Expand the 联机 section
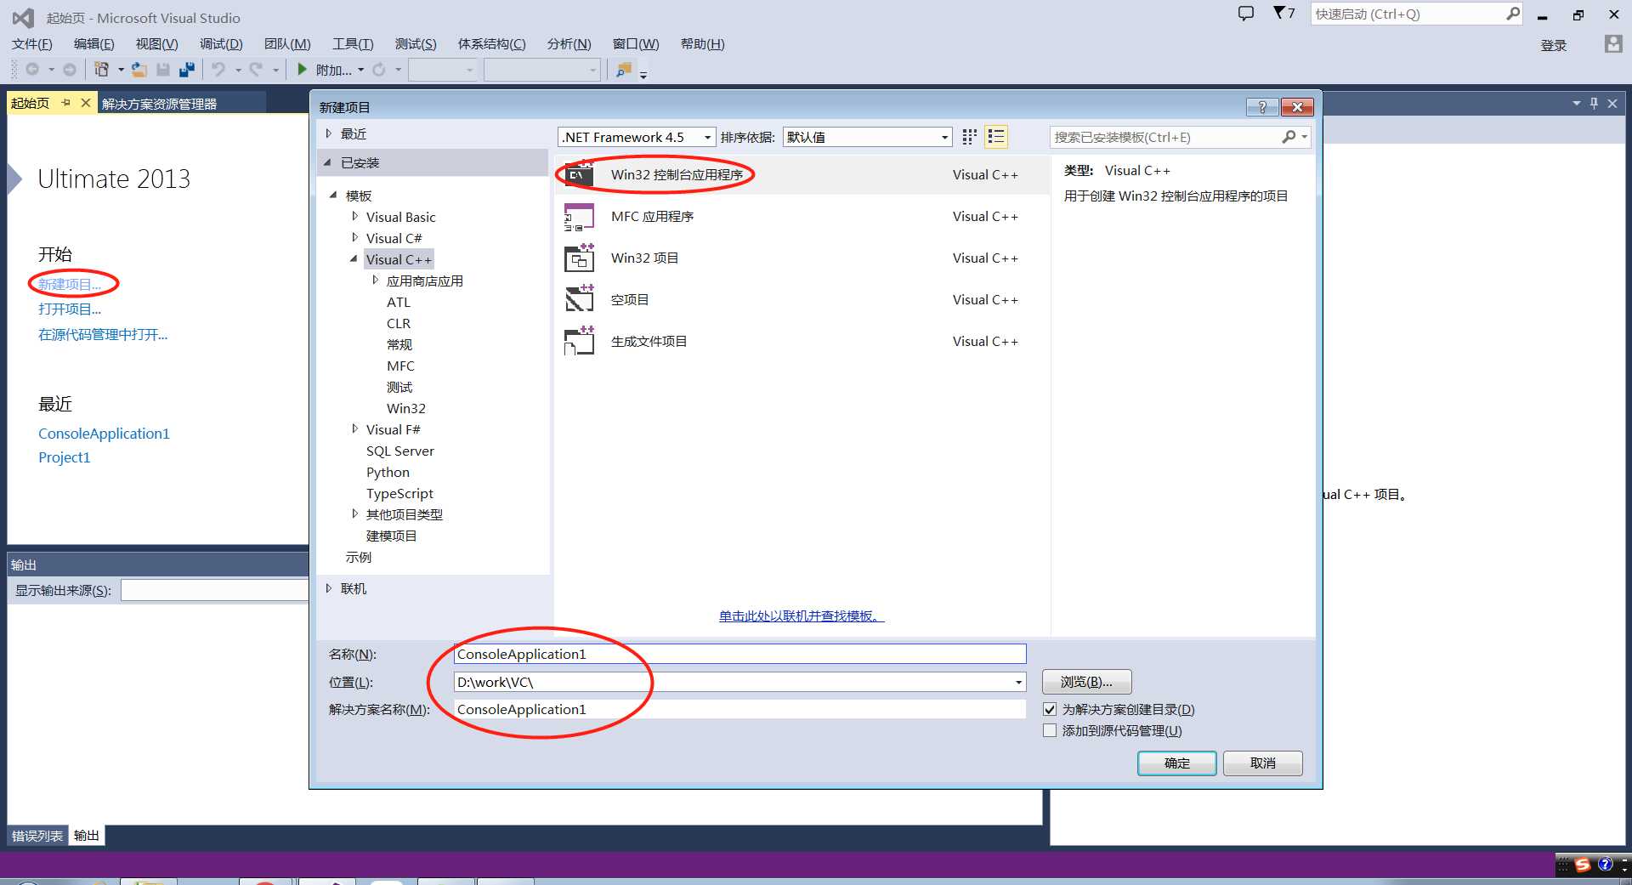 [328, 588]
